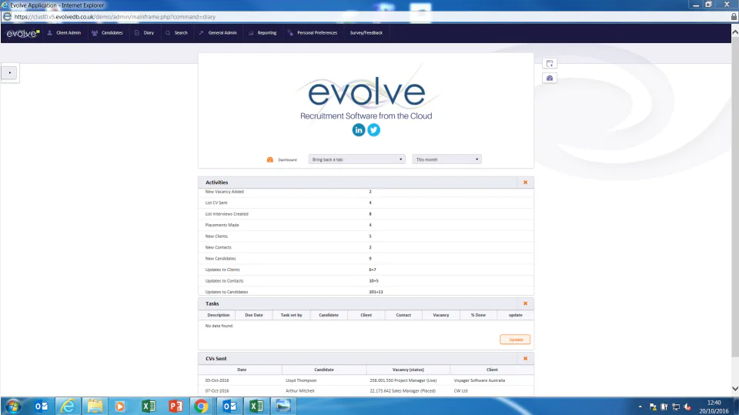Screen dimensions: 739x415
Task: Sort Tasks by Task set by column
Action: [291, 315]
